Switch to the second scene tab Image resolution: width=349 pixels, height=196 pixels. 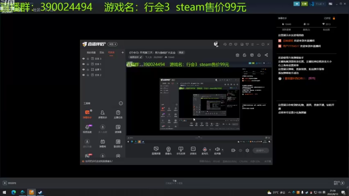(102, 53)
